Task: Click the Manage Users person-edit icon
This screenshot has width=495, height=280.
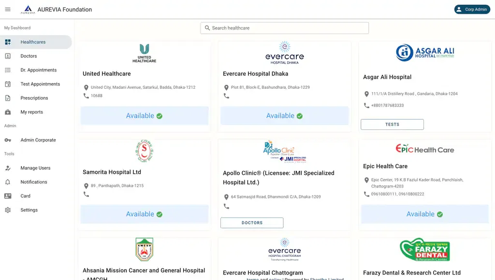Action: pos(8,168)
